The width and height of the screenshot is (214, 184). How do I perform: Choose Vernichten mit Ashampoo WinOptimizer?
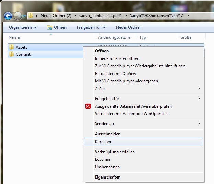tap(143, 114)
